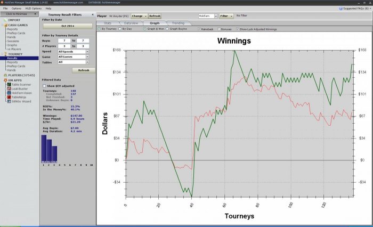Open the Help menu

(x=48, y=9)
